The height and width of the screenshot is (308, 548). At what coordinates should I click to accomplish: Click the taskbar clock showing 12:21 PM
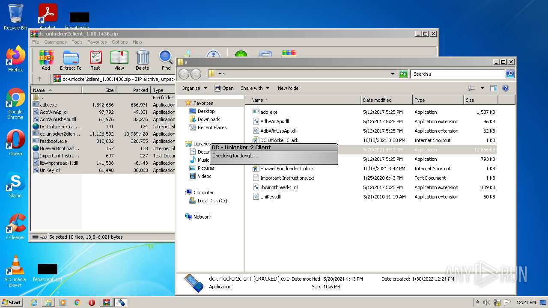(526, 302)
